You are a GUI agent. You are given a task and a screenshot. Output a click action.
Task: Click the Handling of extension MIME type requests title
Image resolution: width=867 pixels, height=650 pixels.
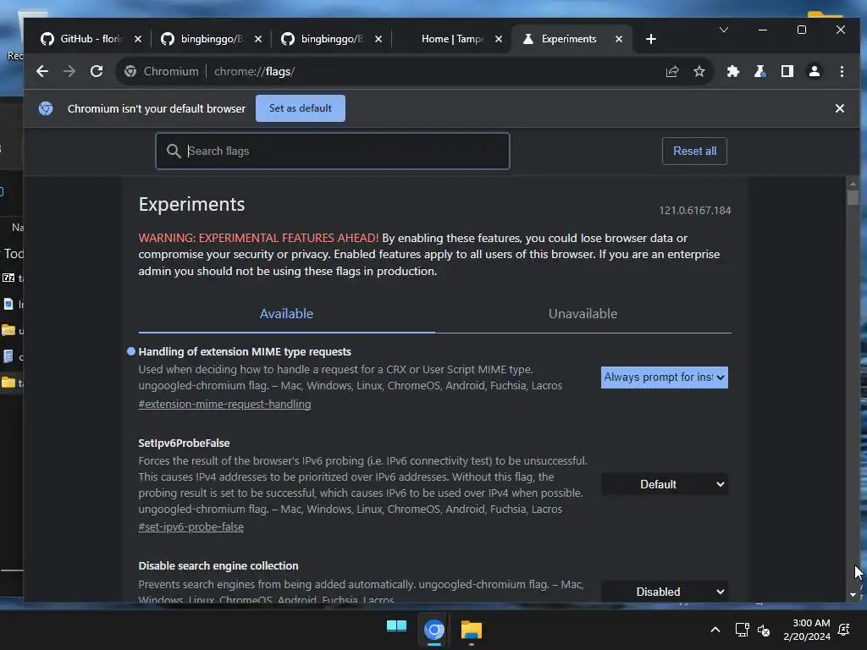(245, 352)
